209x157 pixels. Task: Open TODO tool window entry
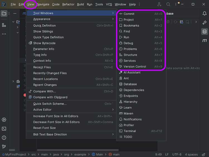(141, 137)
